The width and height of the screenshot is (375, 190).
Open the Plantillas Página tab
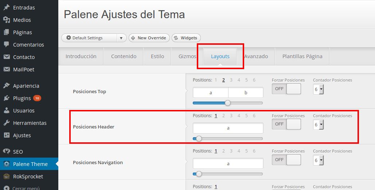(302, 56)
